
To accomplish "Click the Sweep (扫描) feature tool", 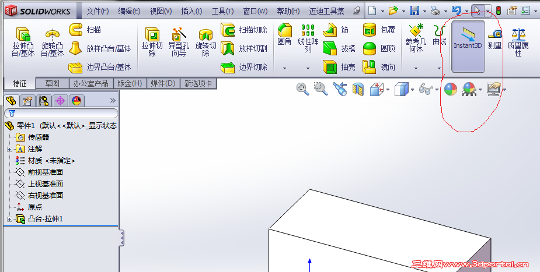I will pyautogui.click(x=85, y=30).
